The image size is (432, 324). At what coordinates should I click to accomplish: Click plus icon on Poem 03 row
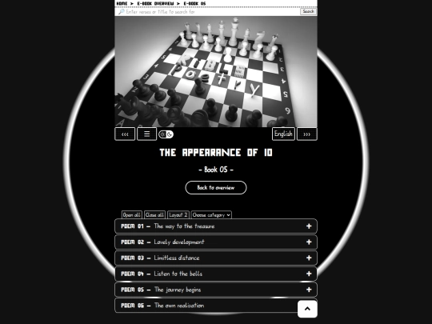[309, 258]
